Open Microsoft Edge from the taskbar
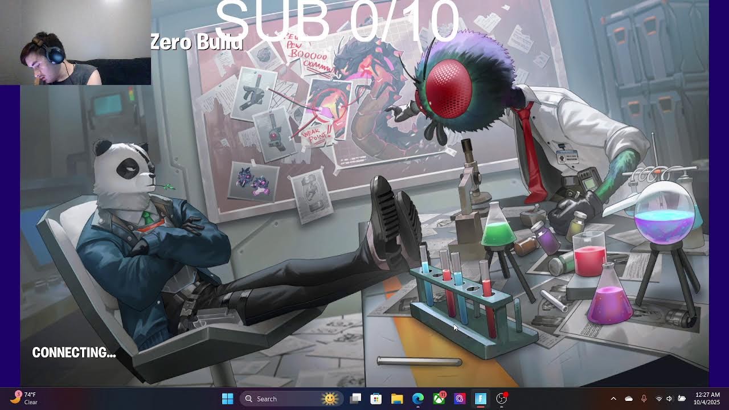Screen dimensions: 729x410 pyautogui.click(x=418, y=399)
